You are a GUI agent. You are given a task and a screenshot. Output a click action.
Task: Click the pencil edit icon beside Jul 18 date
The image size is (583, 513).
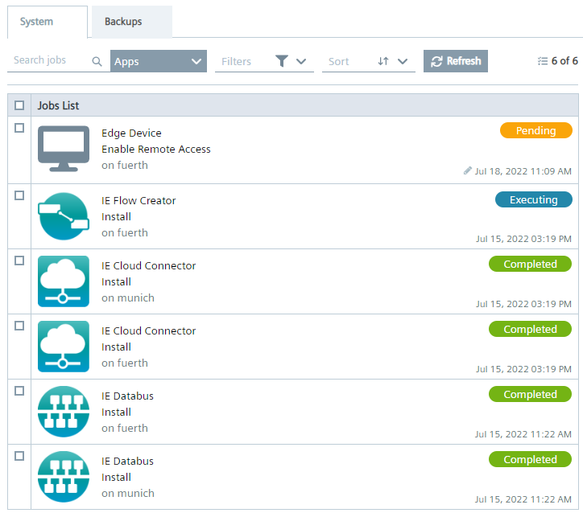(x=468, y=171)
